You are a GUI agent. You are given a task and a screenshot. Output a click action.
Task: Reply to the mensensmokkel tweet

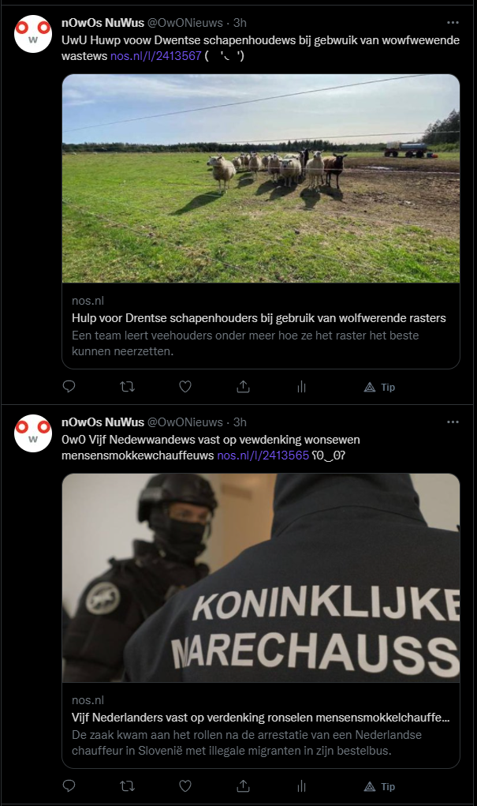[69, 786]
